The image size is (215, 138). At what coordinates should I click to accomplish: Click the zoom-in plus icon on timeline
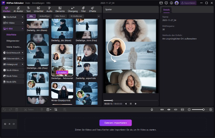point(210,110)
